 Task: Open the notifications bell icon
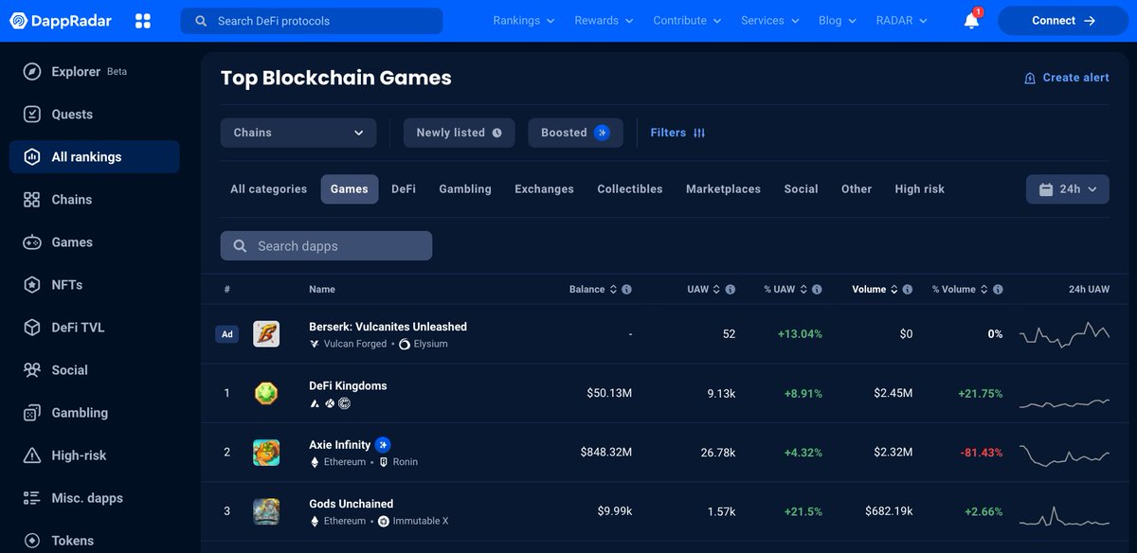coord(971,21)
